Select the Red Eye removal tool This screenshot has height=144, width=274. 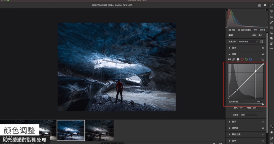pyautogui.click(x=271, y=33)
